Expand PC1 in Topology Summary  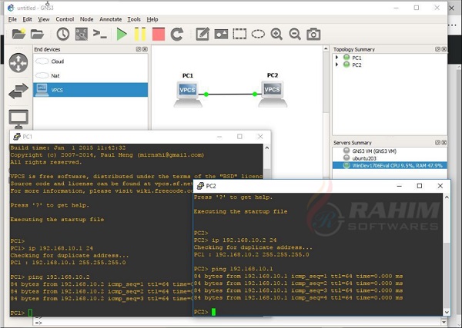point(337,58)
